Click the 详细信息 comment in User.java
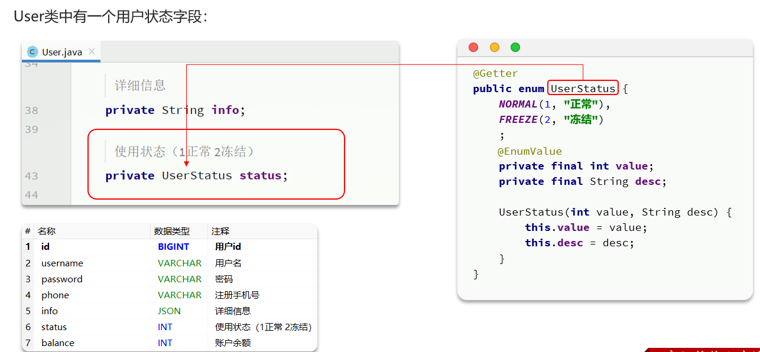 click(140, 86)
